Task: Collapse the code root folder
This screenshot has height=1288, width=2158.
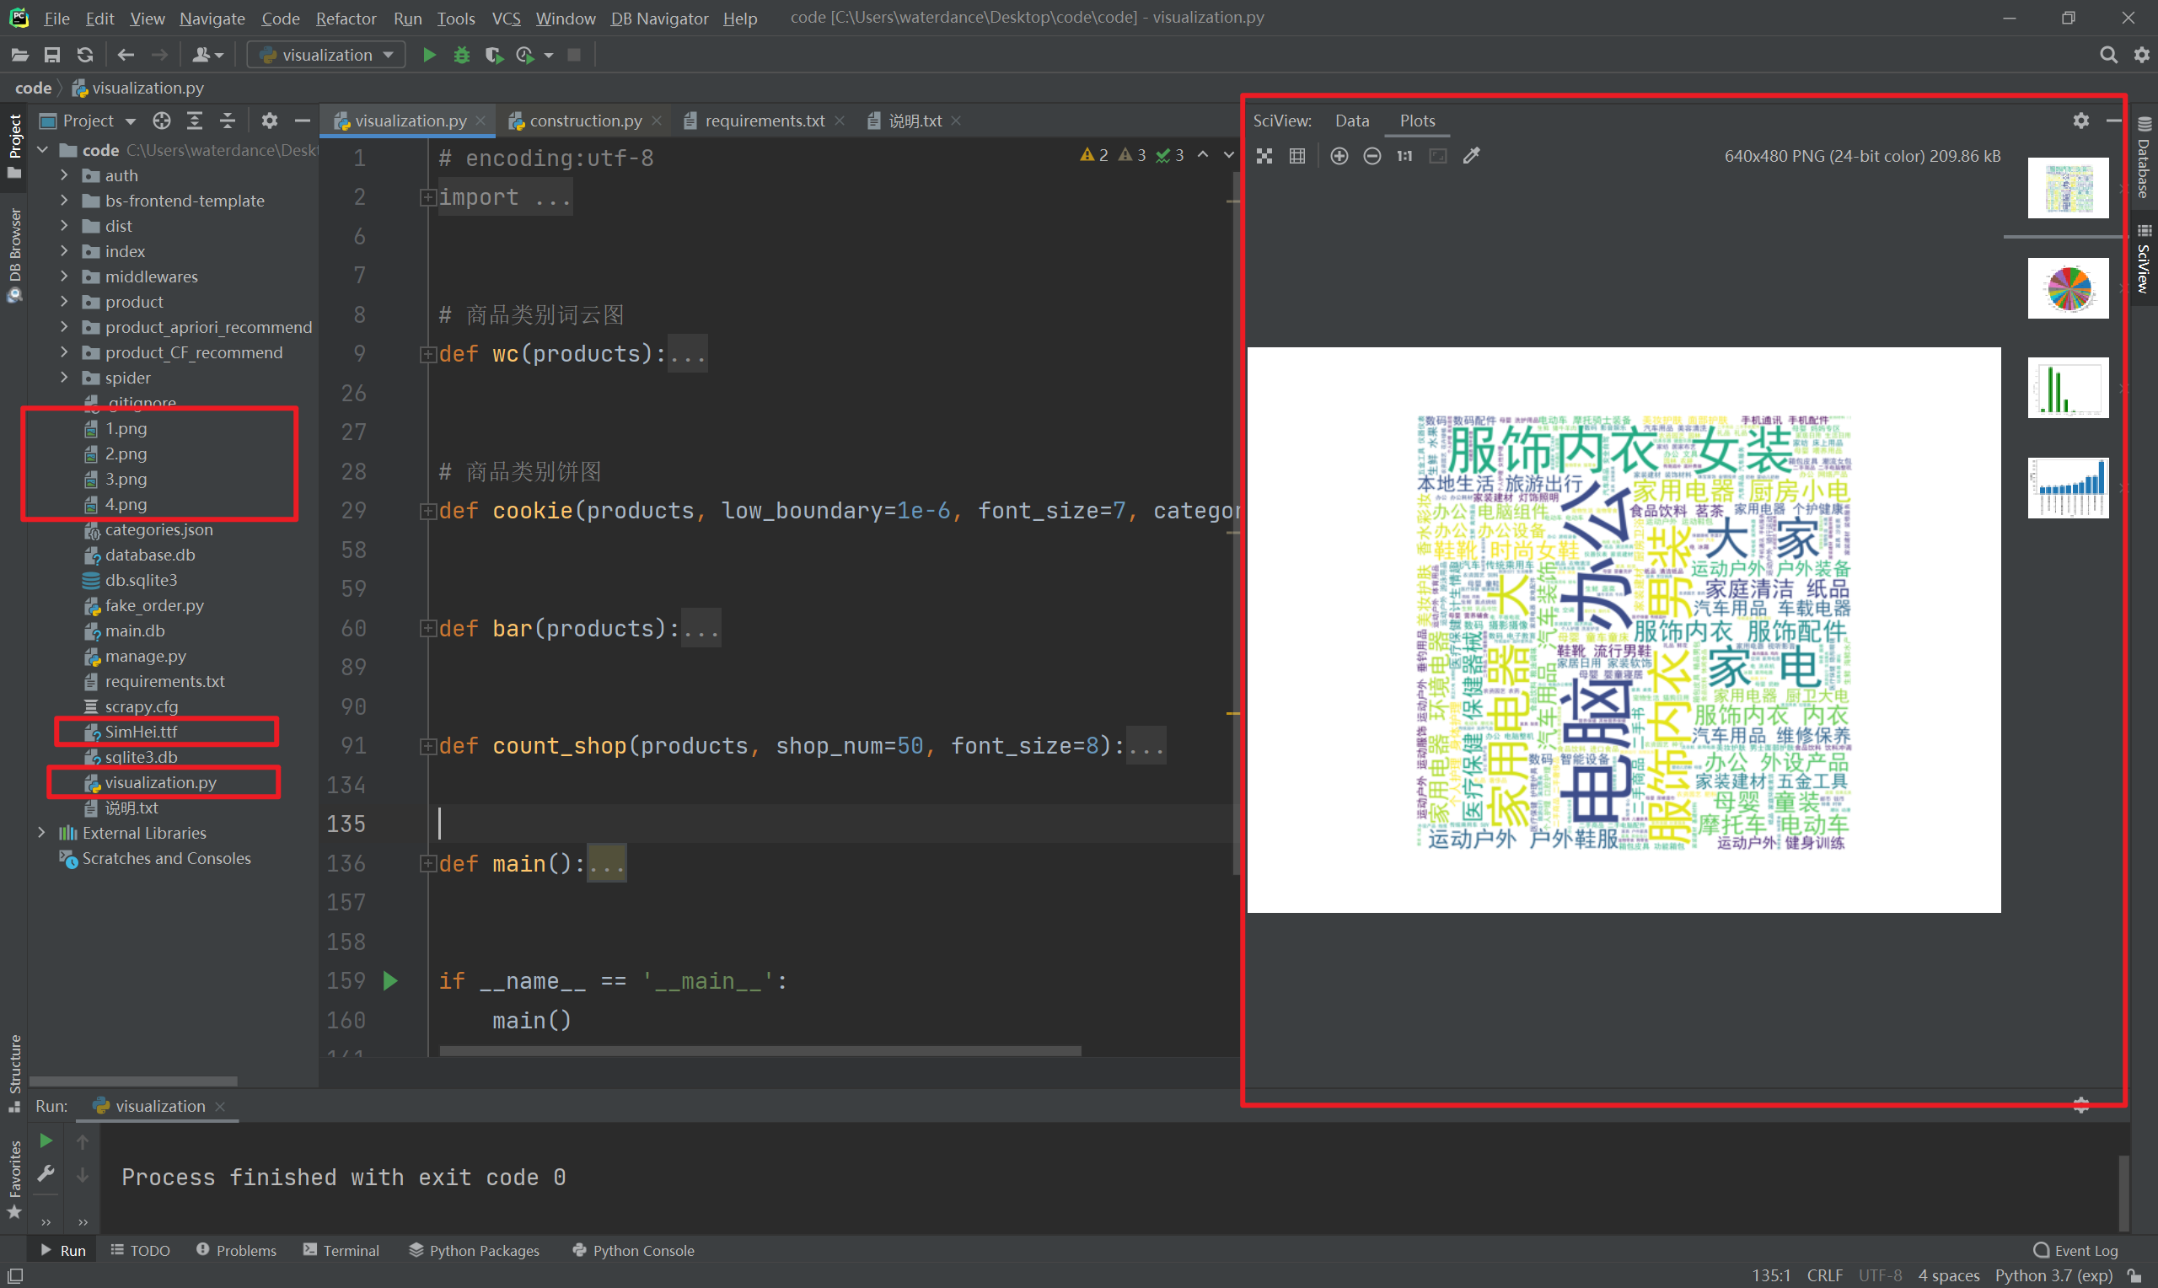Action: tap(40, 150)
